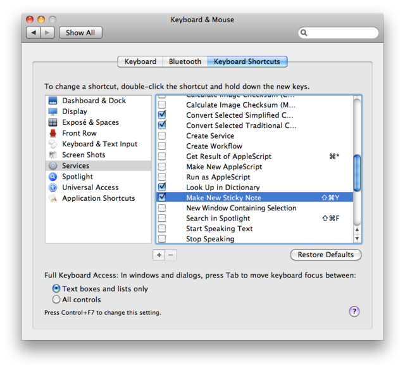Select Spotlight category
The height and width of the screenshot is (370, 405).
(x=98, y=177)
